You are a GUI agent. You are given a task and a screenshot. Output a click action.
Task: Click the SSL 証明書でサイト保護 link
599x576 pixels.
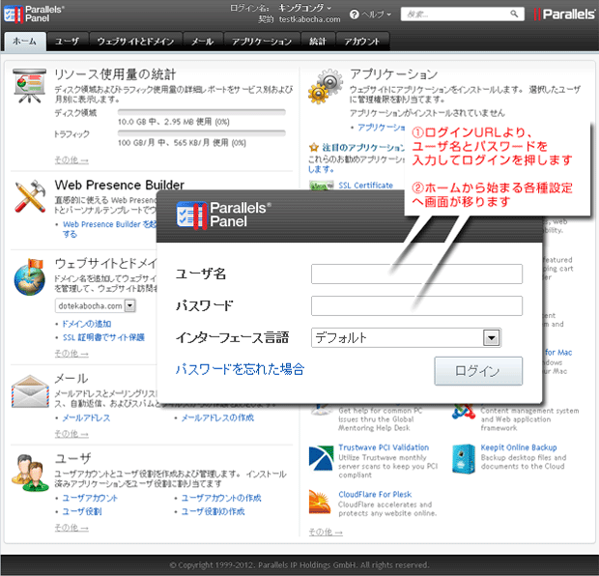(104, 337)
